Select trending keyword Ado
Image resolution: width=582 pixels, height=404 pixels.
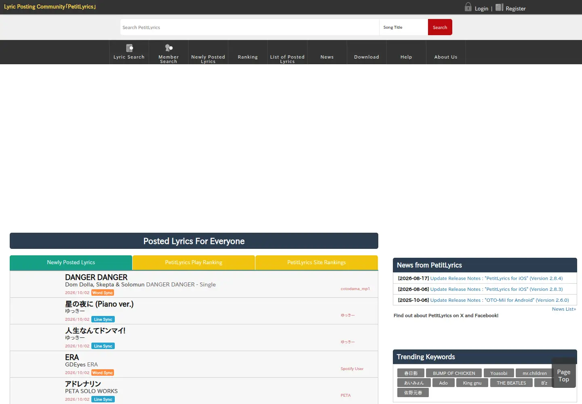click(x=443, y=383)
